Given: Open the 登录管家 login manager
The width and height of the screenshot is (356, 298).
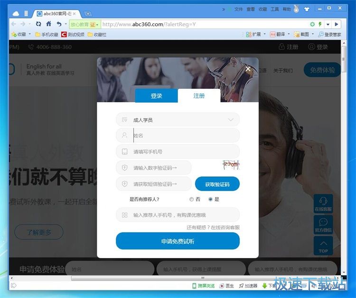Looking at the screenshot, I should 329,35.
